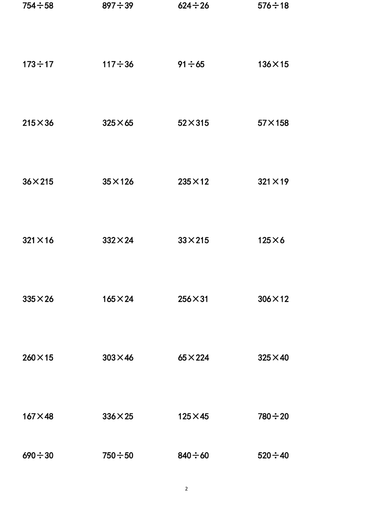The height and width of the screenshot is (528, 373).
Task: Select the expression 780÷20
Action: click(273, 416)
